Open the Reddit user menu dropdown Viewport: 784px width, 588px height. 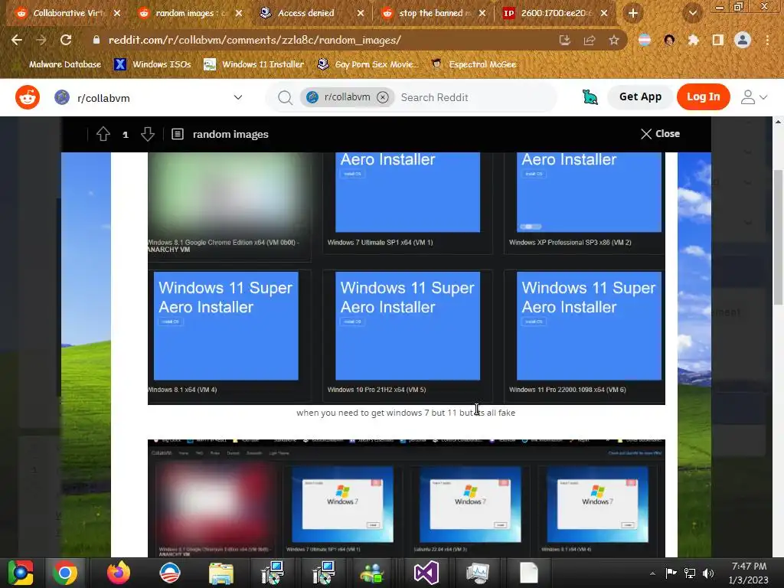[754, 97]
